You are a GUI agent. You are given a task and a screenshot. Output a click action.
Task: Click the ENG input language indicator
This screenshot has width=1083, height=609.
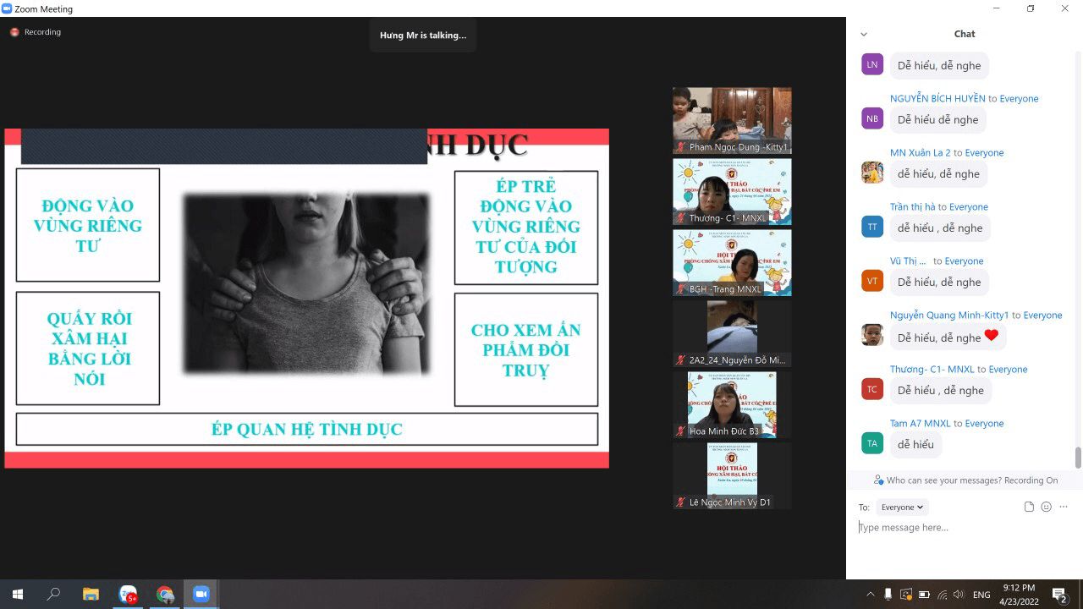click(x=981, y=595)
